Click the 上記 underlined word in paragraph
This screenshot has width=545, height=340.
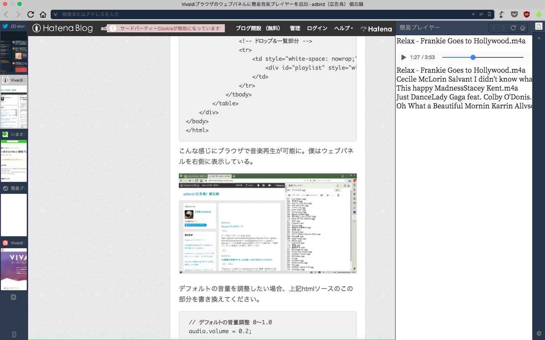pyautogui.click(x=295, y=289)
